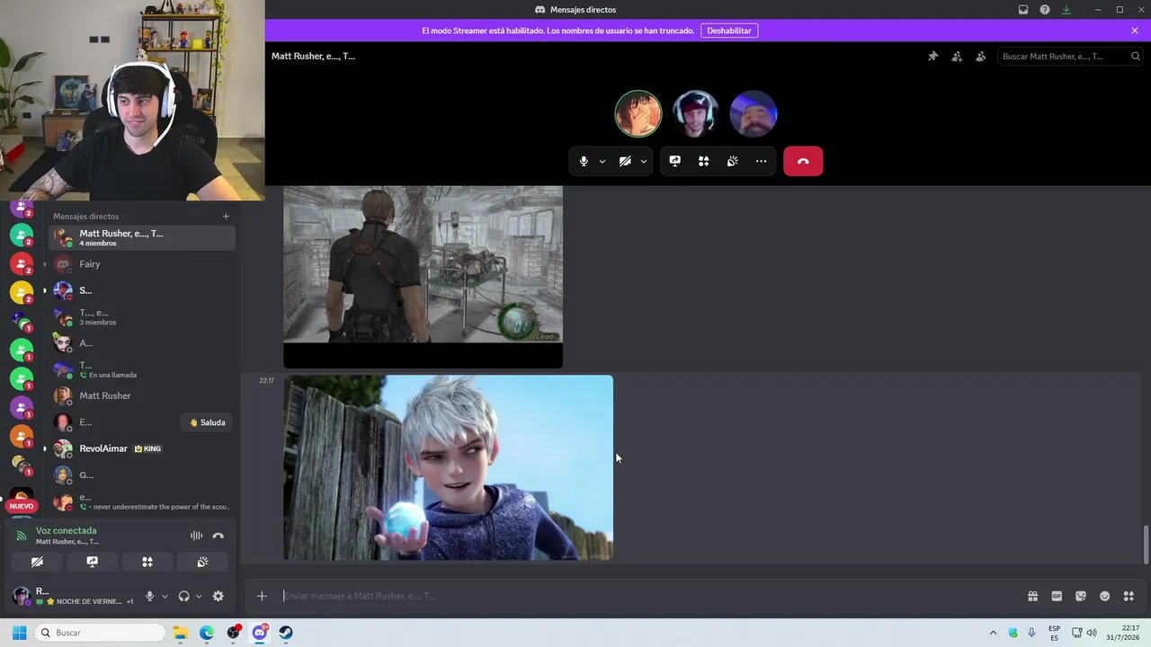Turn on camera from the voice panel

37,563
